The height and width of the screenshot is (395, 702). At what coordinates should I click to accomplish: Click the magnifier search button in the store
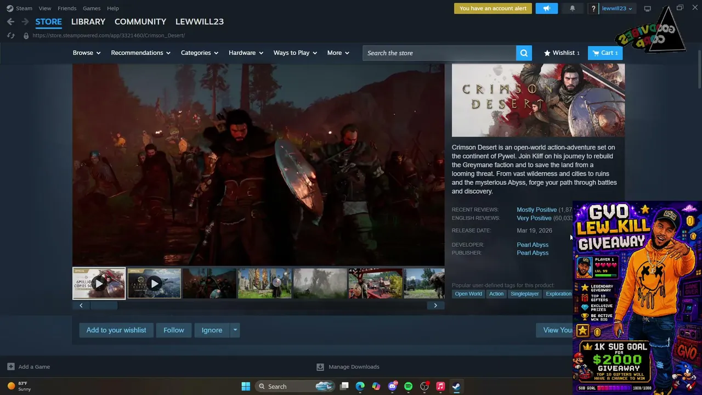tap(524, 53)
